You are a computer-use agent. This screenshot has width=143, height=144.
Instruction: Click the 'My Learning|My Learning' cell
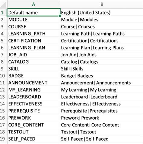point(102,90)
